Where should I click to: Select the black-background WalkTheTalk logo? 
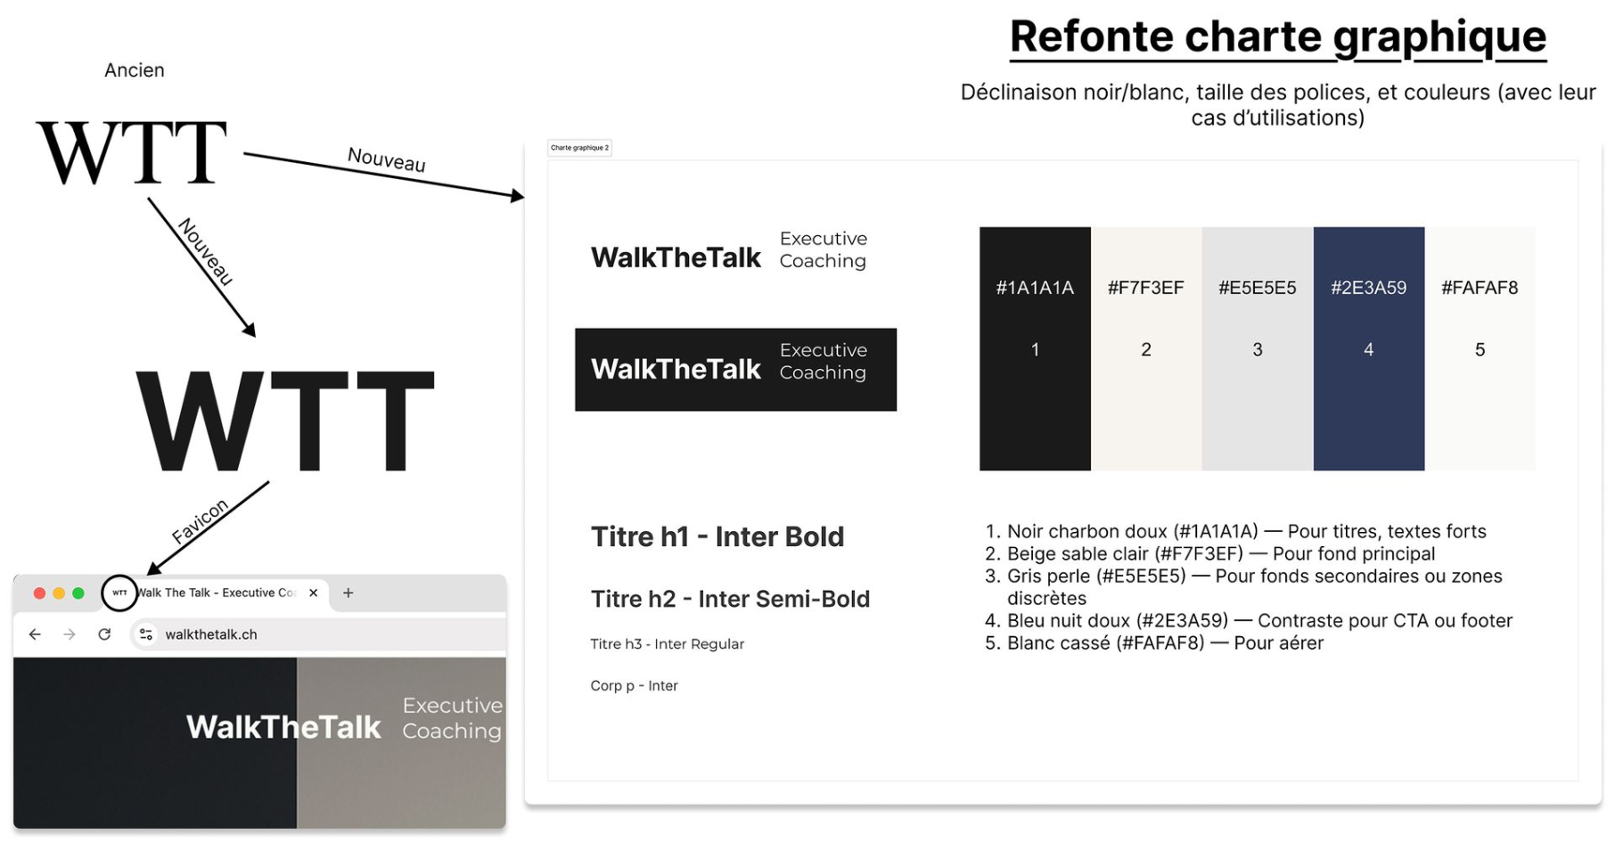(x=735, y=370)
